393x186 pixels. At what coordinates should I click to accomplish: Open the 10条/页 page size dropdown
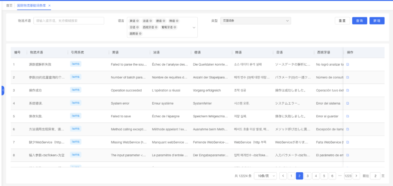click(265, 176)
